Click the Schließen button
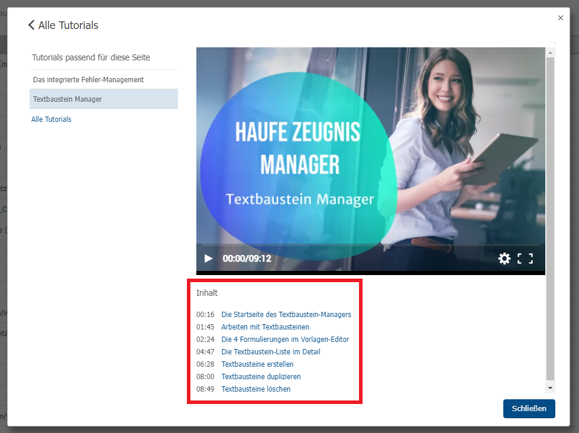Viewport: 579px width, 433px height. point(529,409)
